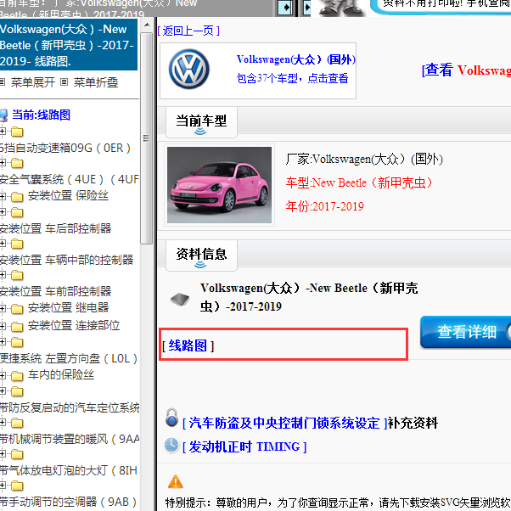
Task: Select 便捷系统 左置方向盘 (L0L) entry
Action: pos(69,359)
